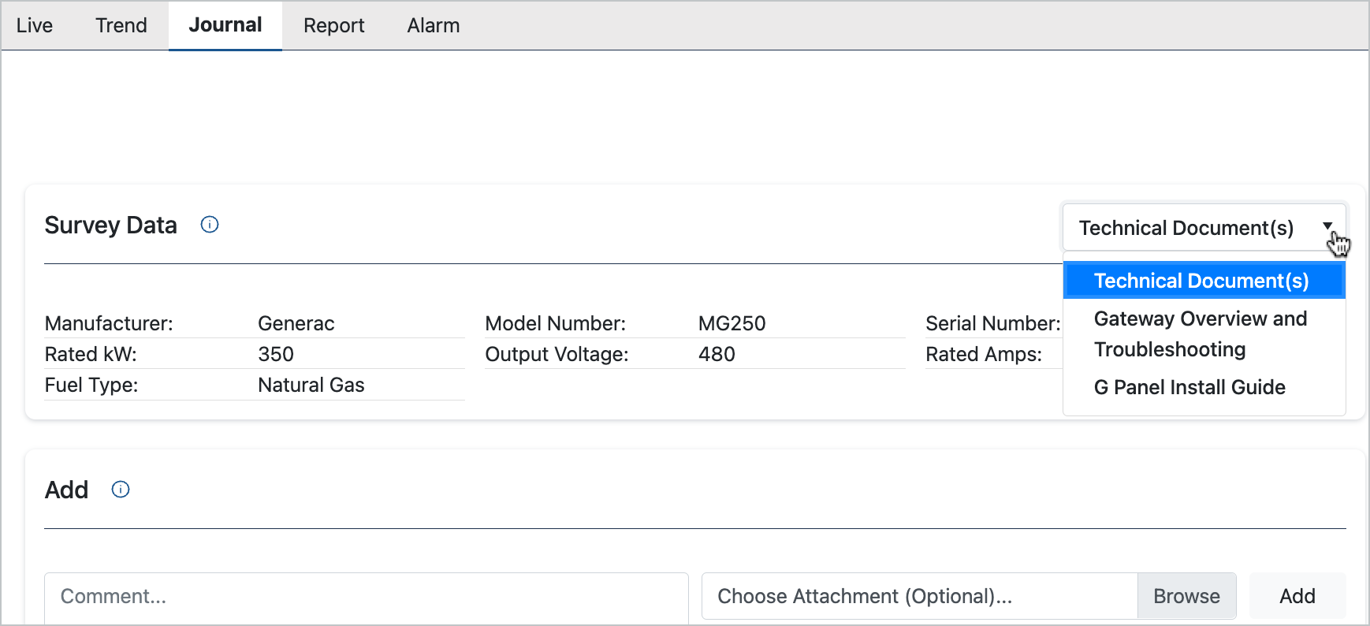Viewport: 1370px width, 626px height.
Task: Select highlighted Technical Document(s) option in list
Action: (x=1203, y=281)
